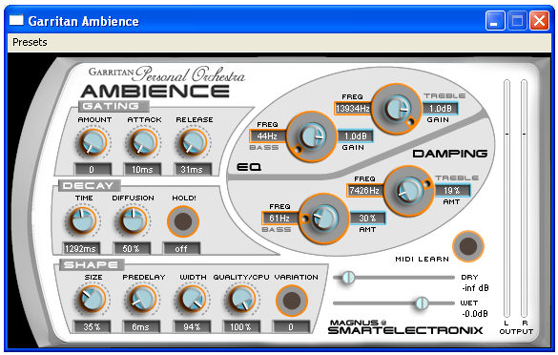Toggle the MIDI Learn button

(468, 246)
